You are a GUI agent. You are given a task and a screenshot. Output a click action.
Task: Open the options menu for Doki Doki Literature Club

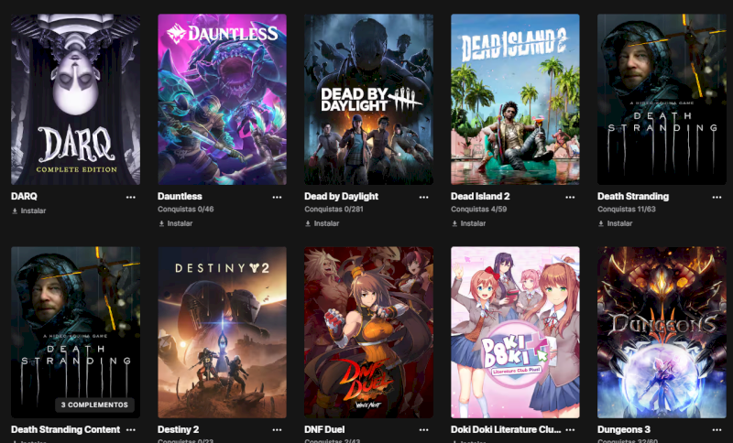(570, 429)
